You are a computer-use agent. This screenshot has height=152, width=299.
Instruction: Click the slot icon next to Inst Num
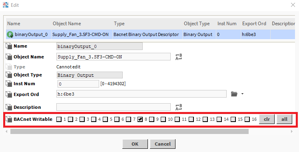click(x=9, y=84)
